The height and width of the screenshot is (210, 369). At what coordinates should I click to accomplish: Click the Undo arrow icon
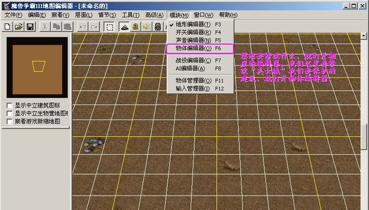click(x=83, y=27)
